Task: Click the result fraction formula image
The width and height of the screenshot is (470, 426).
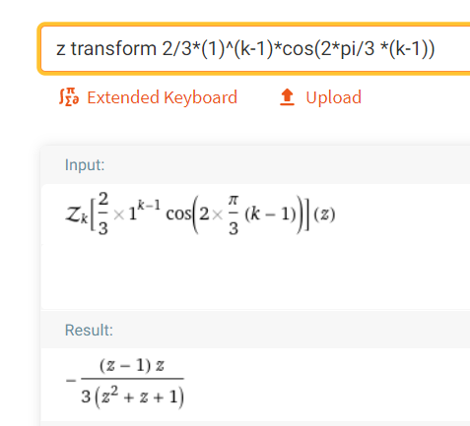Action: tap(125, 383)
